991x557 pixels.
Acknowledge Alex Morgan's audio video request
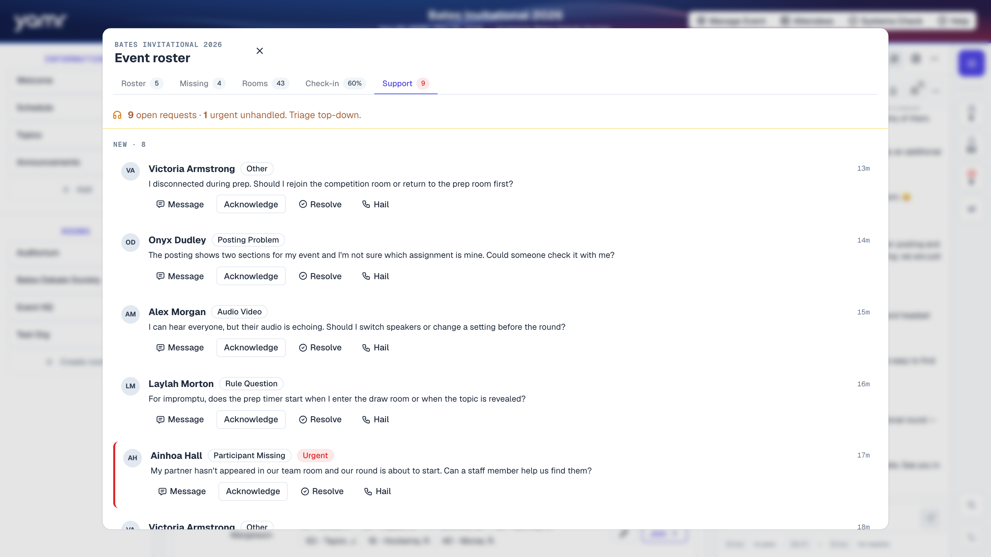pyautogui.click(x=251, y=347)
